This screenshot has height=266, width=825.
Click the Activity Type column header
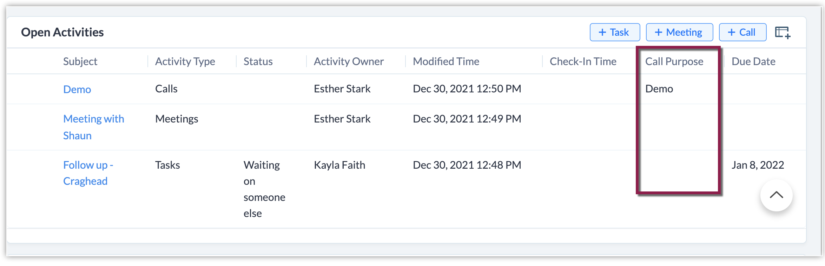pyautogui.click(x=185, y=62)
